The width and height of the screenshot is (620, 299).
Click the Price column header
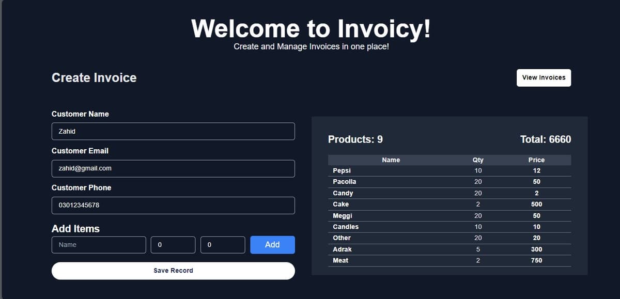point(536,160)
